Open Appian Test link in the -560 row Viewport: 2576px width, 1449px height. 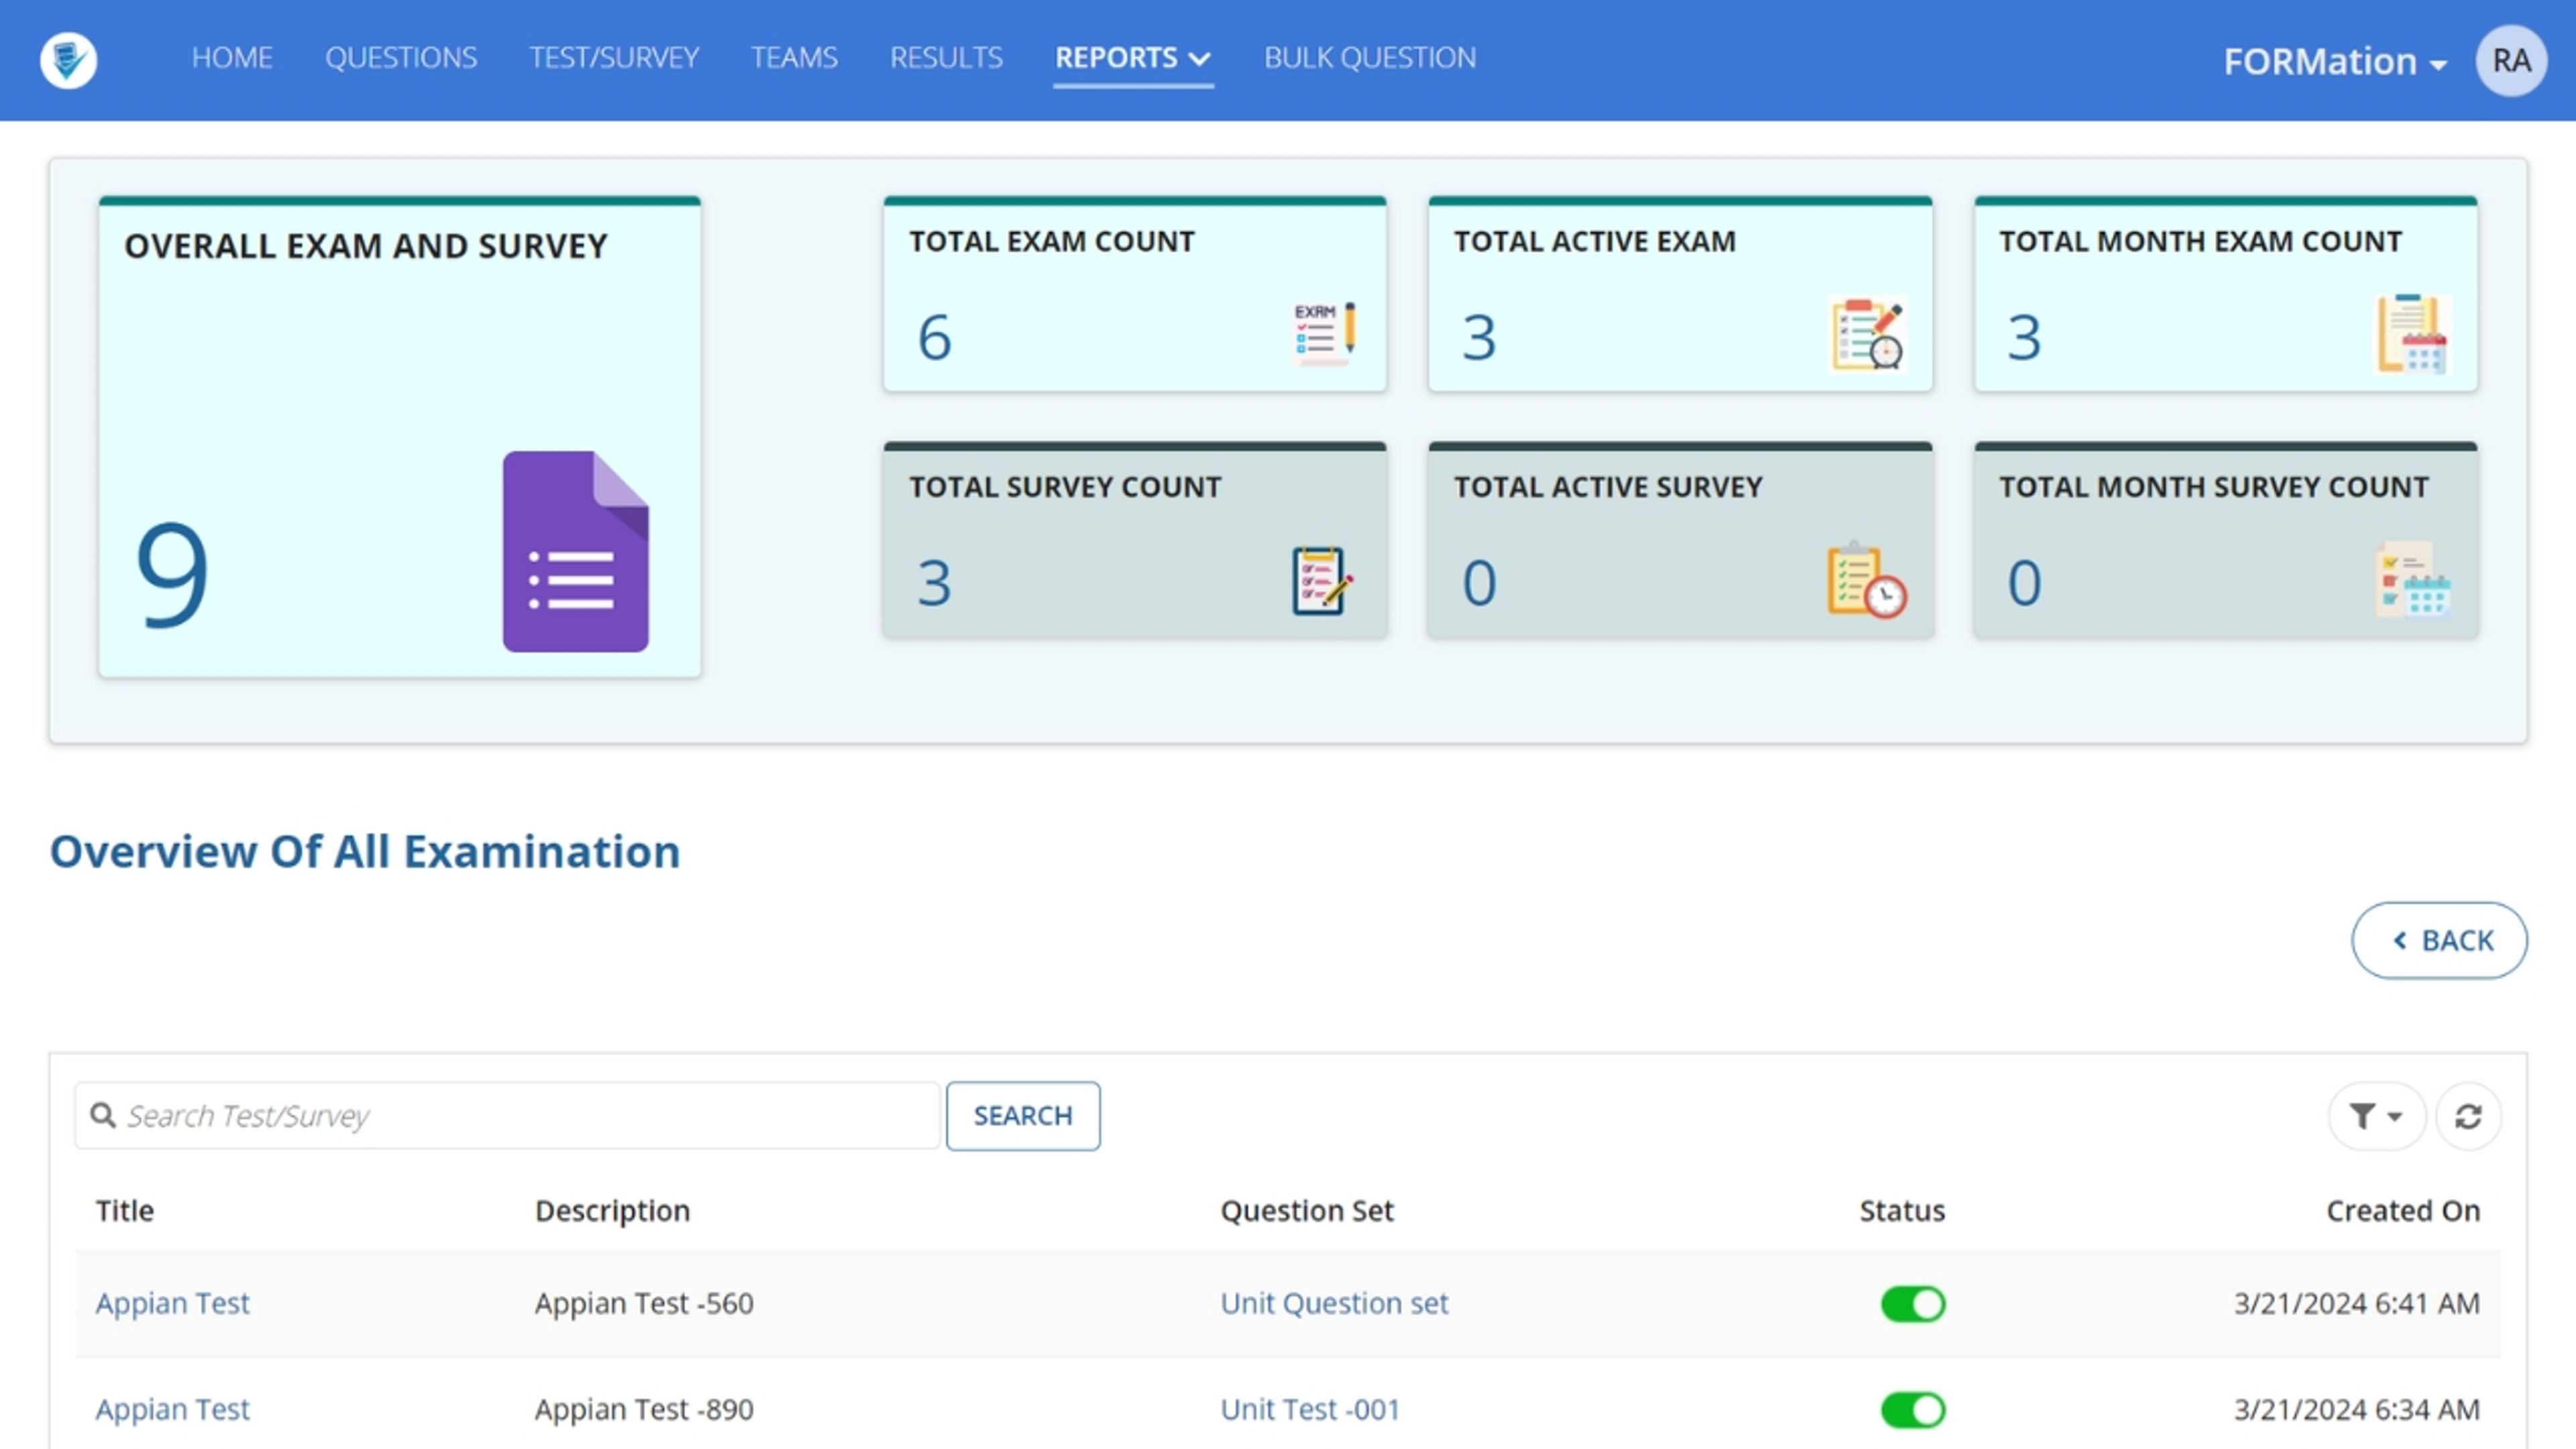pyautogui.click(x=172, y=1304)
